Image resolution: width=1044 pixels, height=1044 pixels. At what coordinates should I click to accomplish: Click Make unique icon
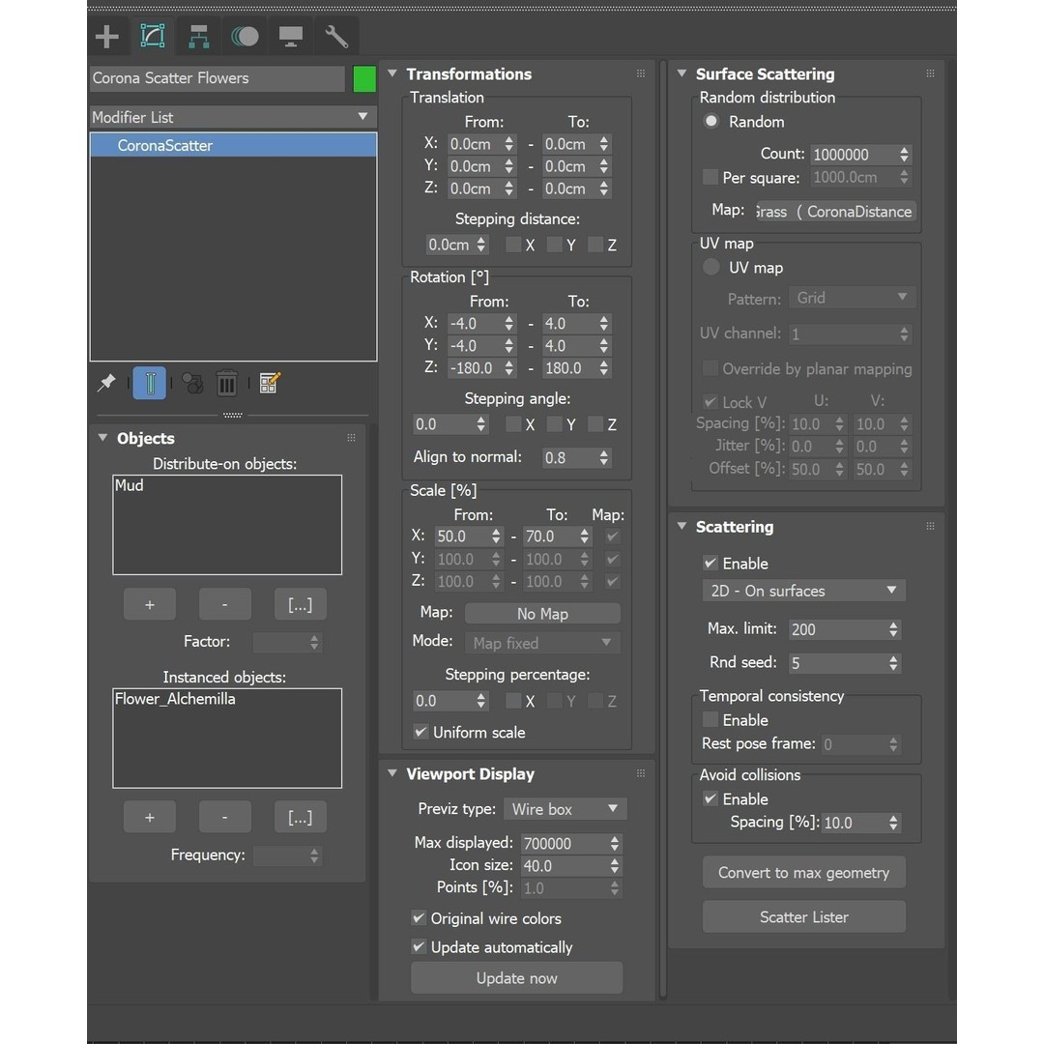[x=193, y=383]
